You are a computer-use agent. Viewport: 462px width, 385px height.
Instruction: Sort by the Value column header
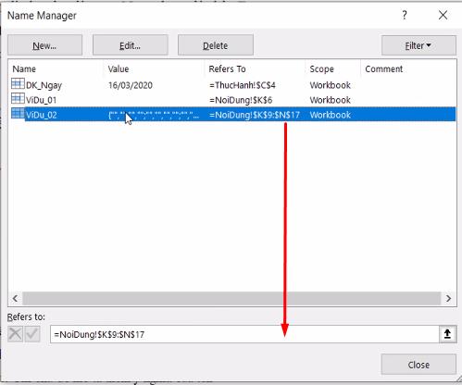point(119,68)
